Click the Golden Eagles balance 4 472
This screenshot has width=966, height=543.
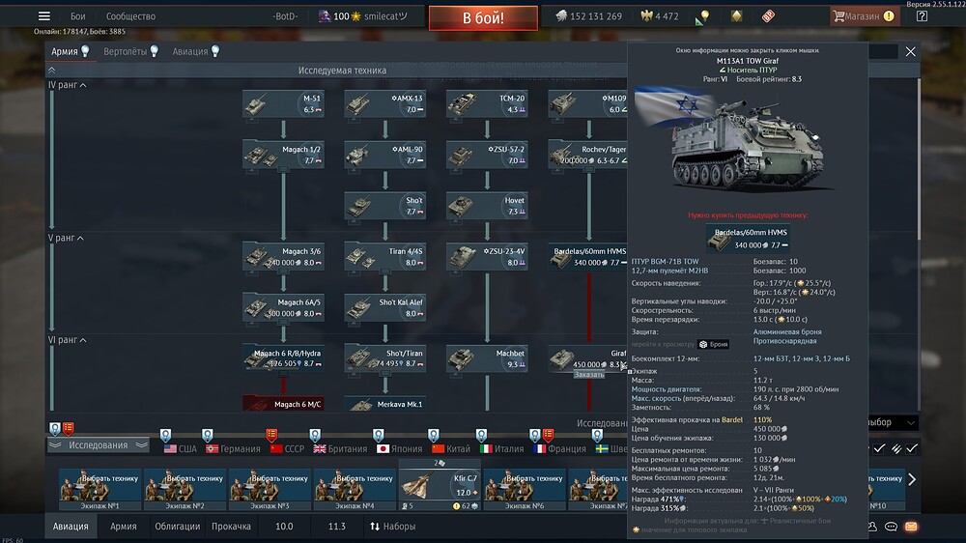[x=660, y=16]
